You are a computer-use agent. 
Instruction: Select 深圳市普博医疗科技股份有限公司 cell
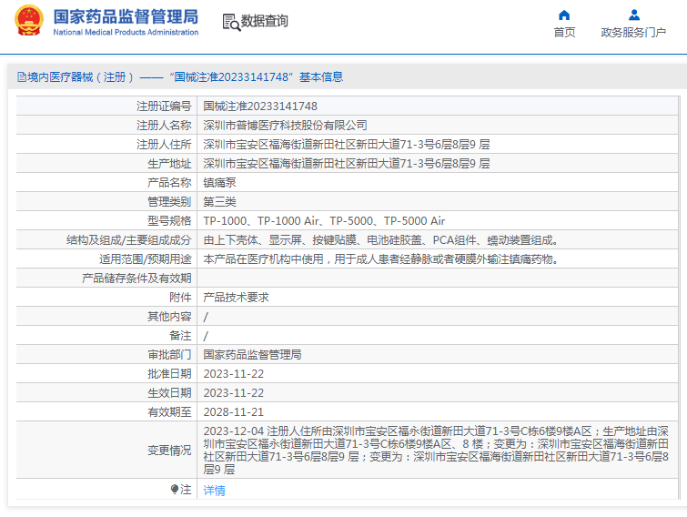[285, 126]
